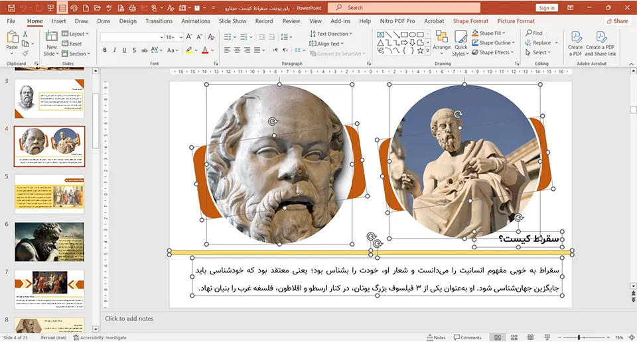Switch to the Transitions tab
Viewport: 637px width, 342px height.
159,21
